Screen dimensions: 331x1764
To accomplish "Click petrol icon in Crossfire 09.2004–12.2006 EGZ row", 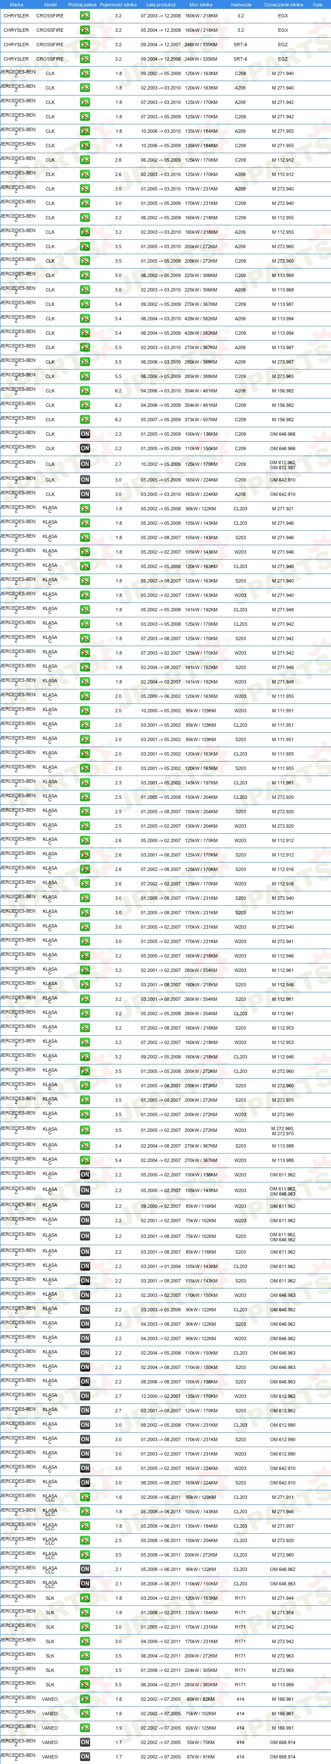I will click(x=85, y=59).
